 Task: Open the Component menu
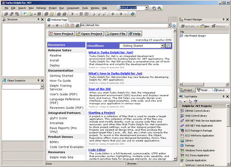pos(73,8)
